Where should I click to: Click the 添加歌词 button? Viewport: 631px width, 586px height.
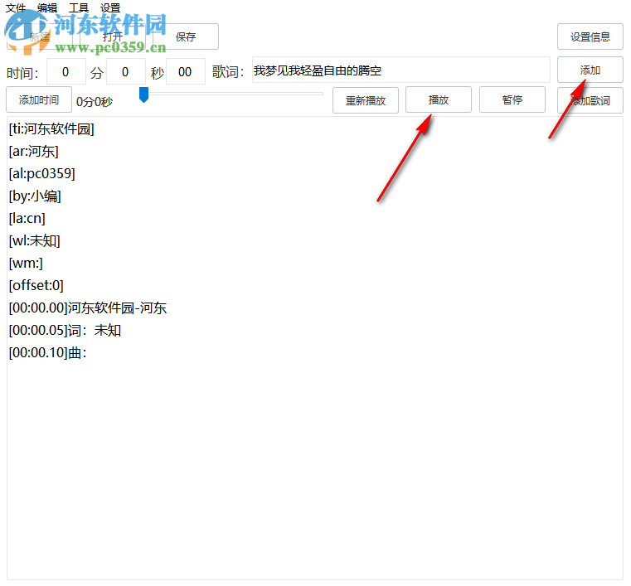(x=590, y=100)
